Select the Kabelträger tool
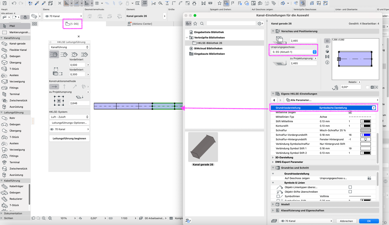 [x=15, y=186]
